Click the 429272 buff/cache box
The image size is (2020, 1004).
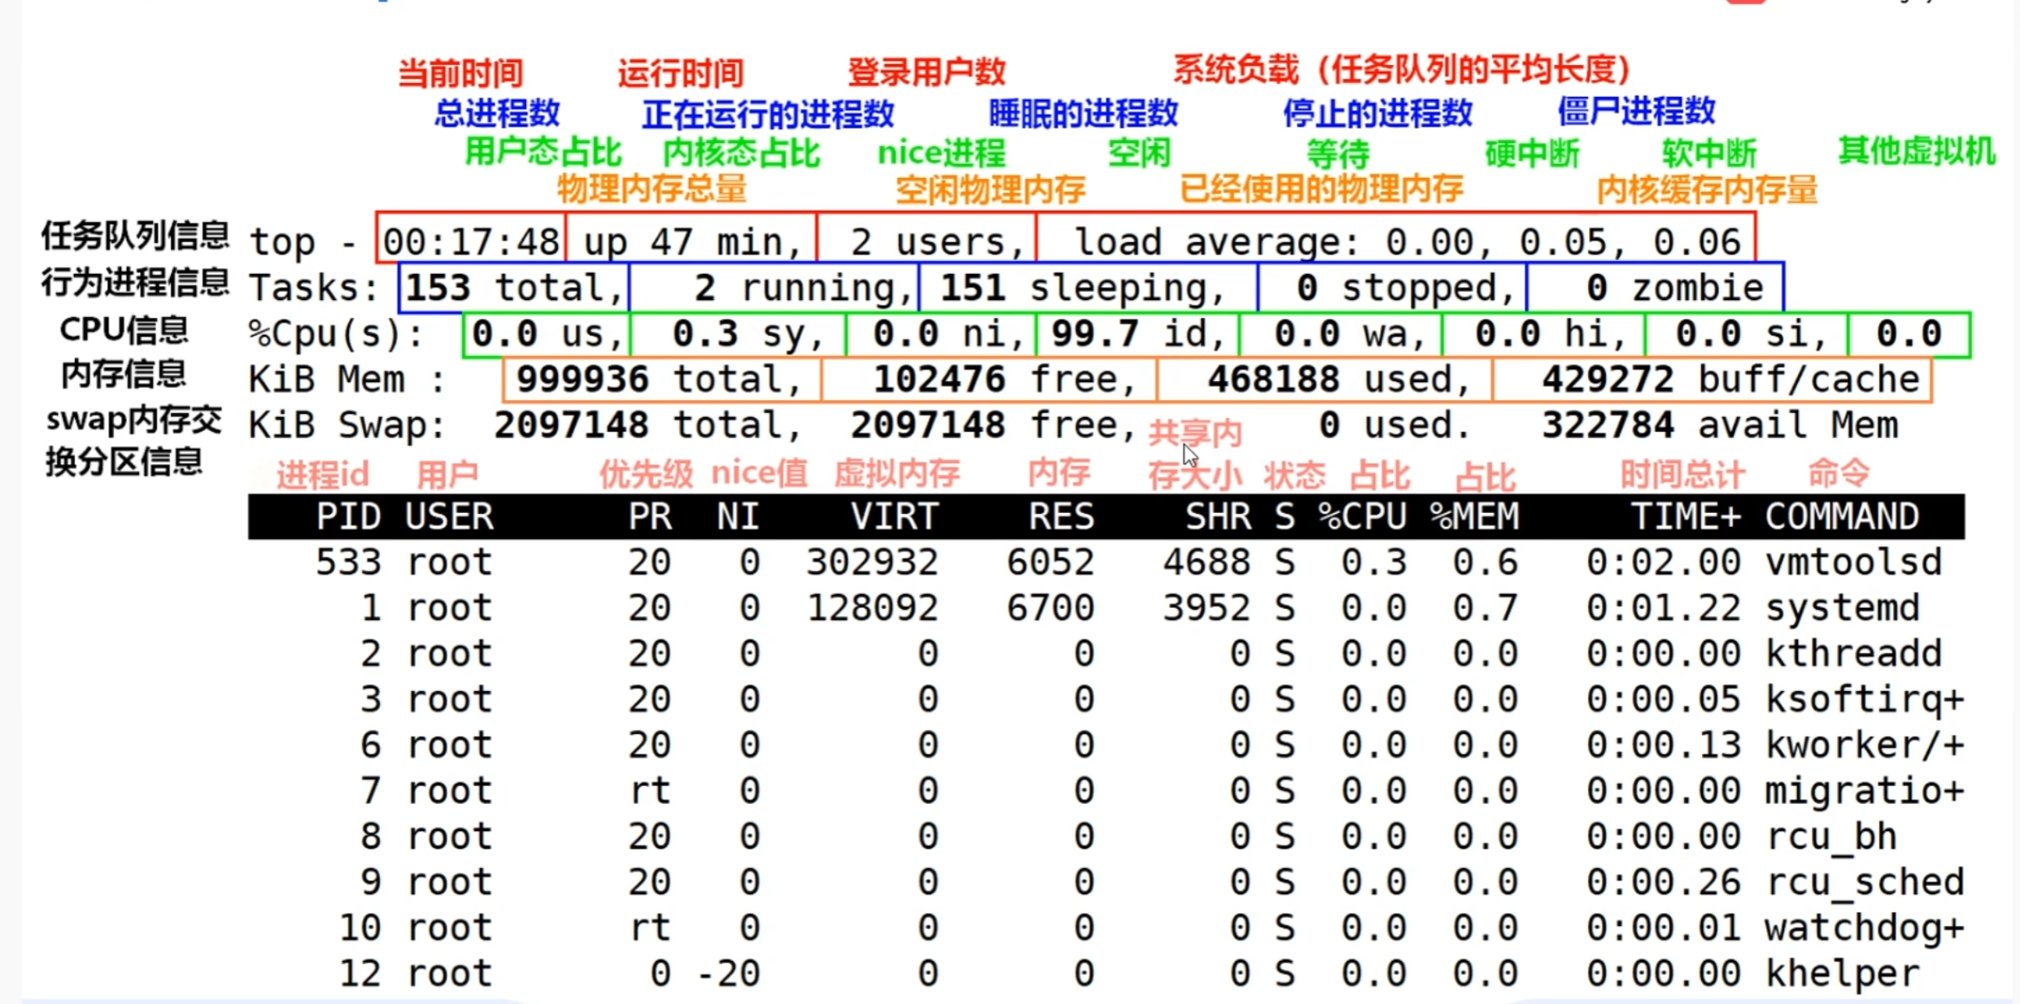point(1712,380)
